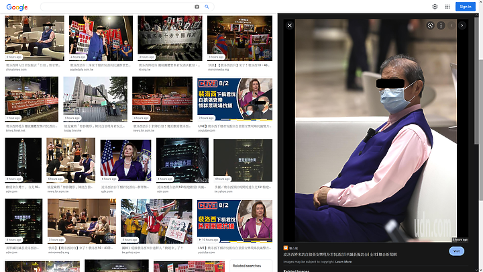The image size is (483, 272).
Task: Go to next image with right arrow
Action: (x=462, y=26)
